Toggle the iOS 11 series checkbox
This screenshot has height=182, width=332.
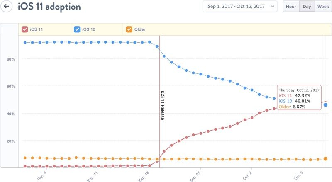(25, 29)
